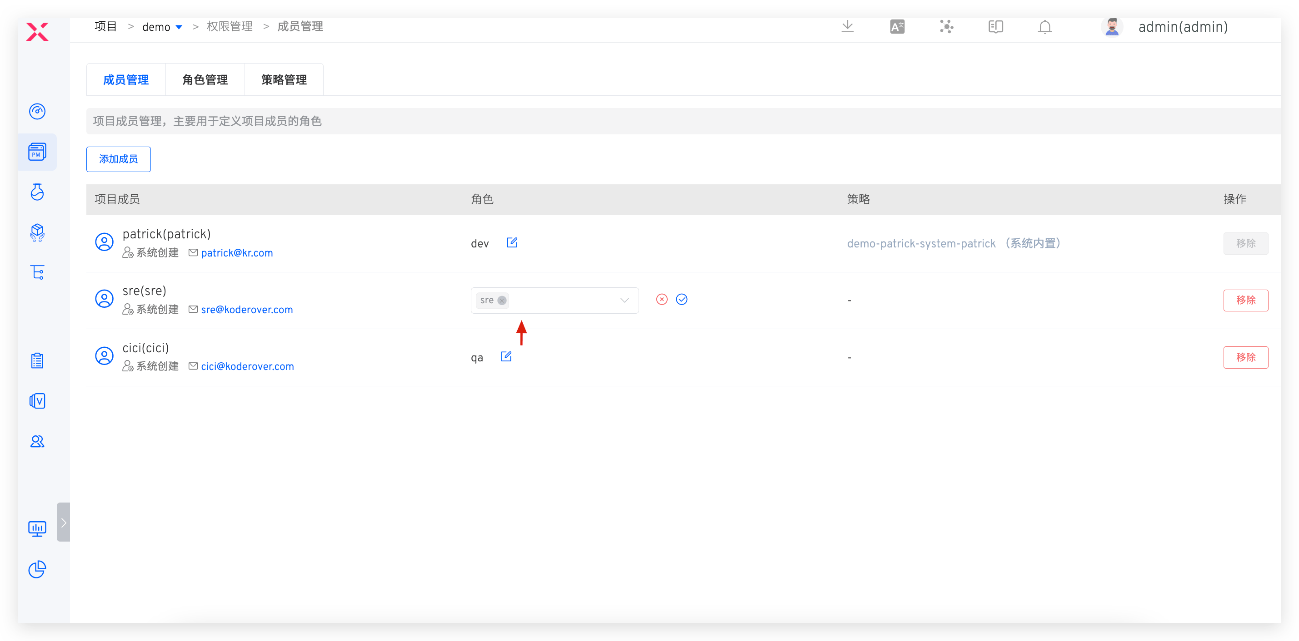This screenshot has height=641, width=1299.
Task: Open the documentation book icon
Action: pos(995,27)
